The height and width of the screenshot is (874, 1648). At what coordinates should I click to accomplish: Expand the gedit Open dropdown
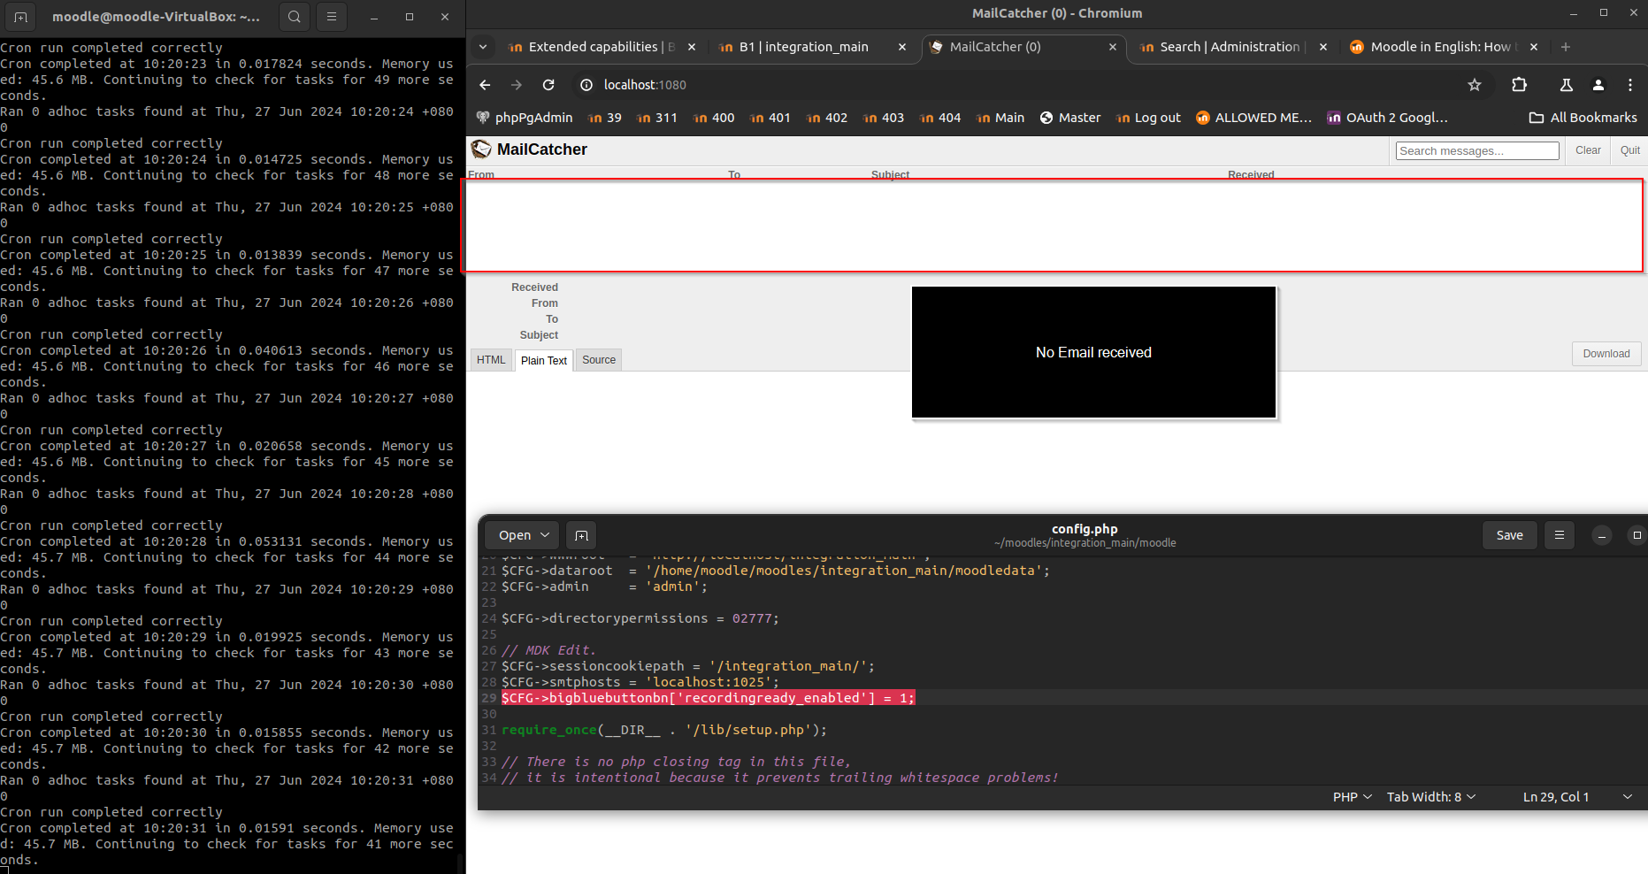[523, 535]
